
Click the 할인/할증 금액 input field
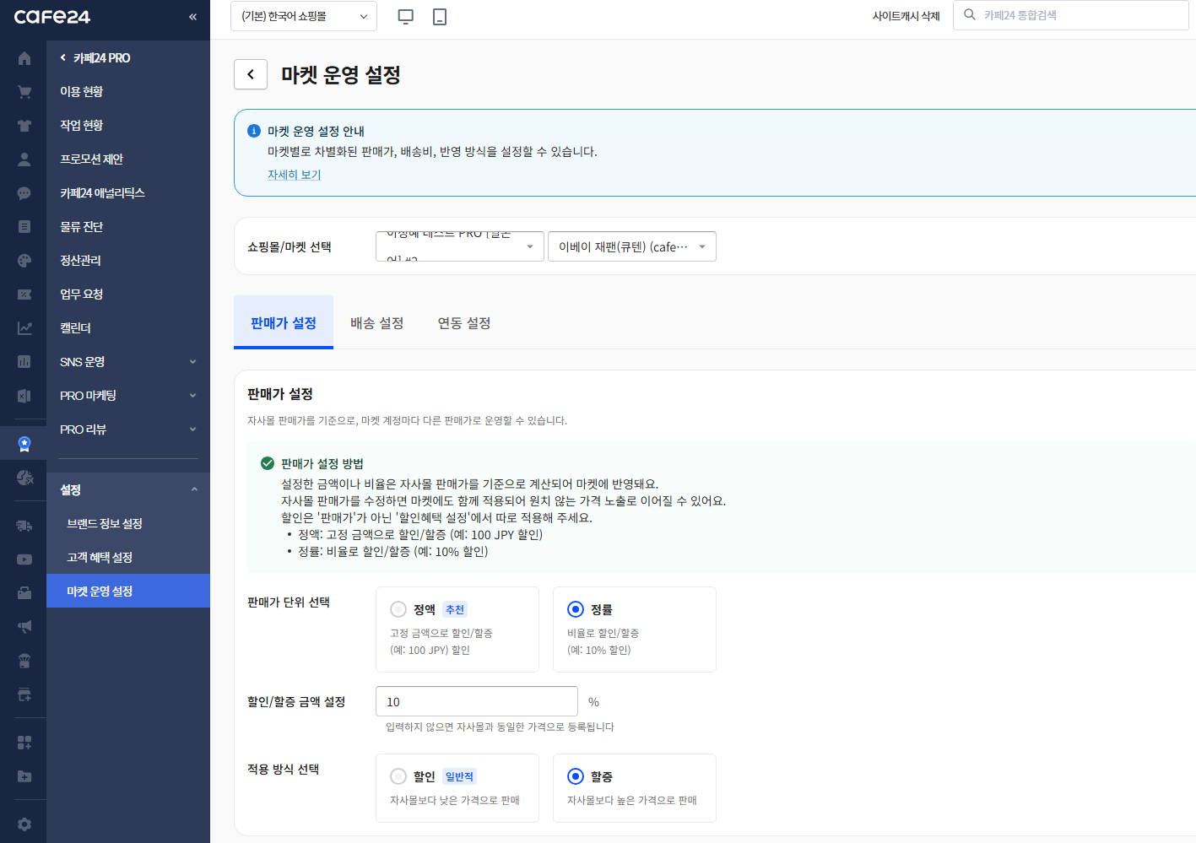(477, 701)
